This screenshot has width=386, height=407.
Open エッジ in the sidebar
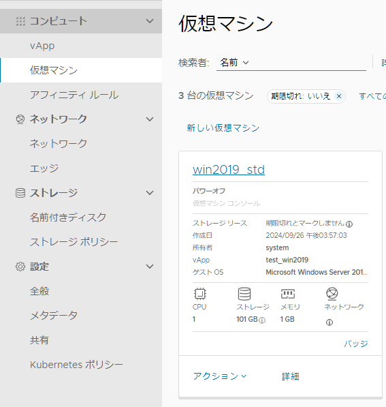tap(81, 168)
